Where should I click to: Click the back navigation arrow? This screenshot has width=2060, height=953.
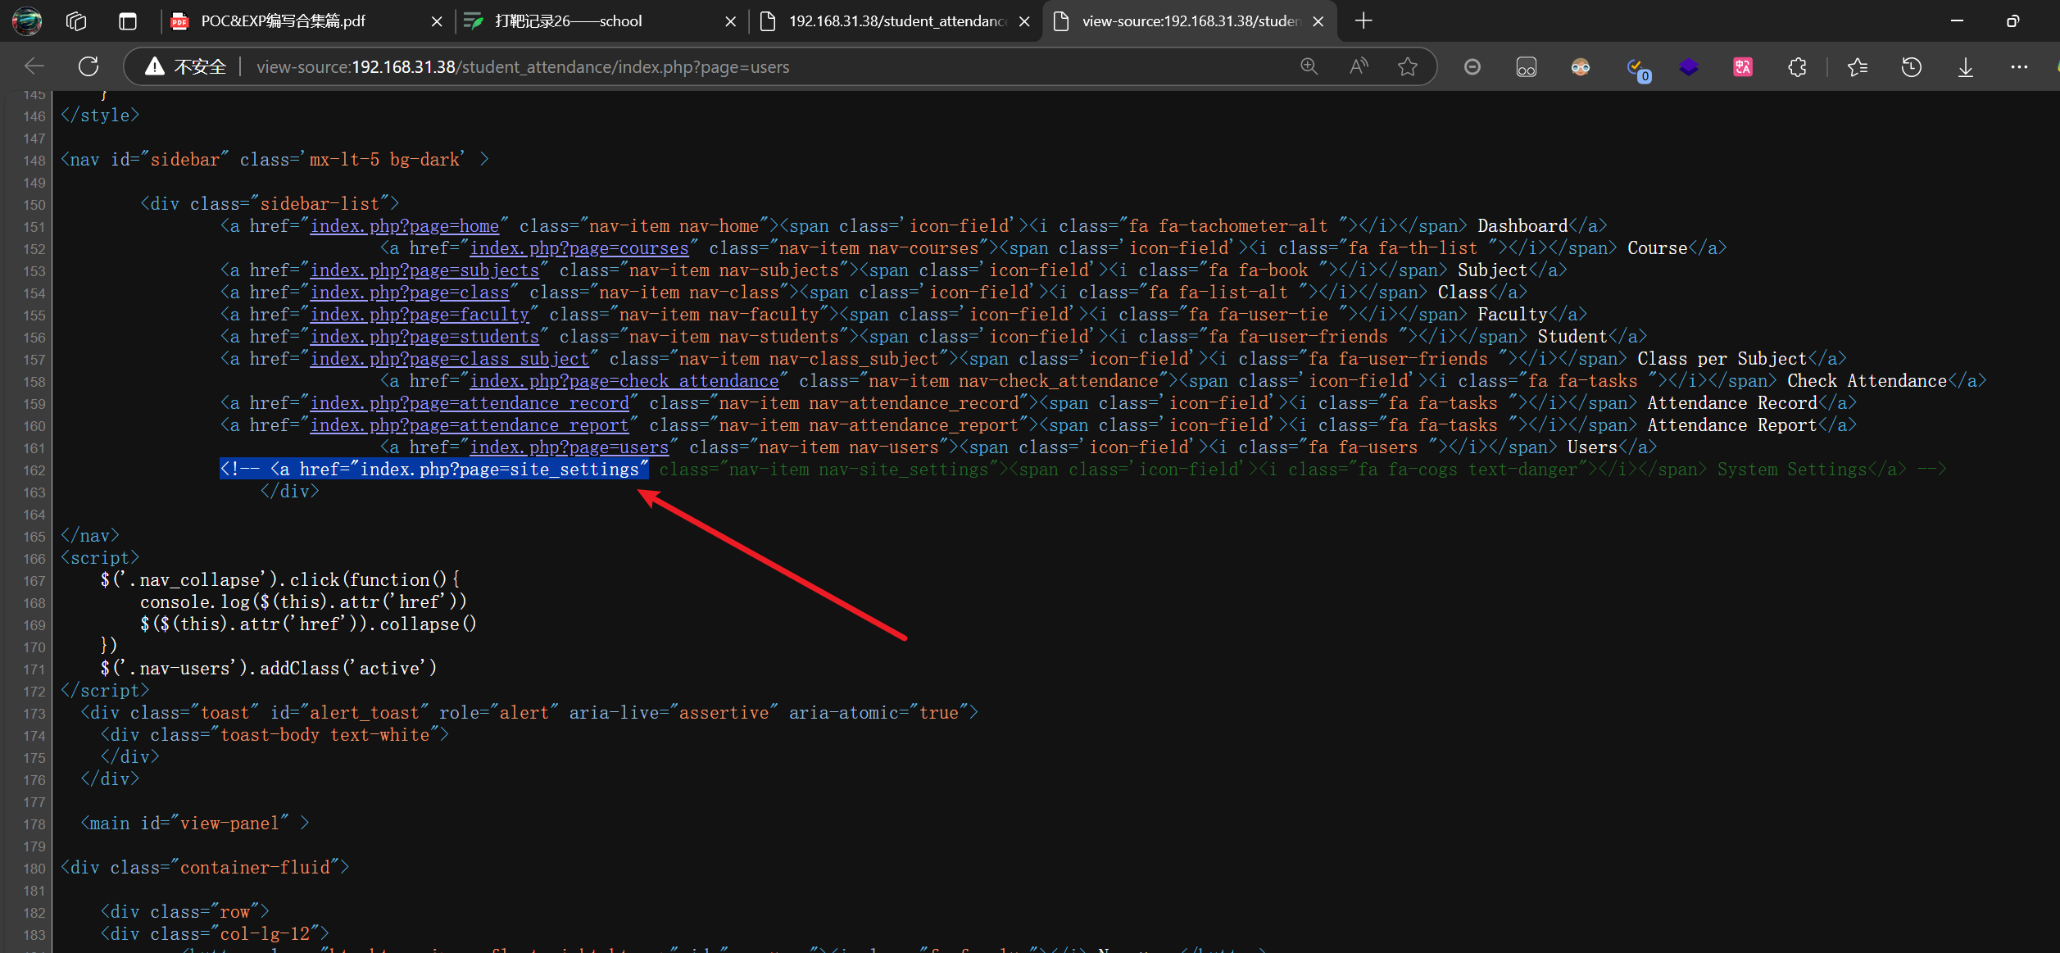click(34, 66)
